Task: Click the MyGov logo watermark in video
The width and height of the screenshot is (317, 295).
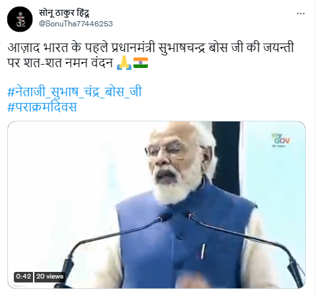Action: 281,140
